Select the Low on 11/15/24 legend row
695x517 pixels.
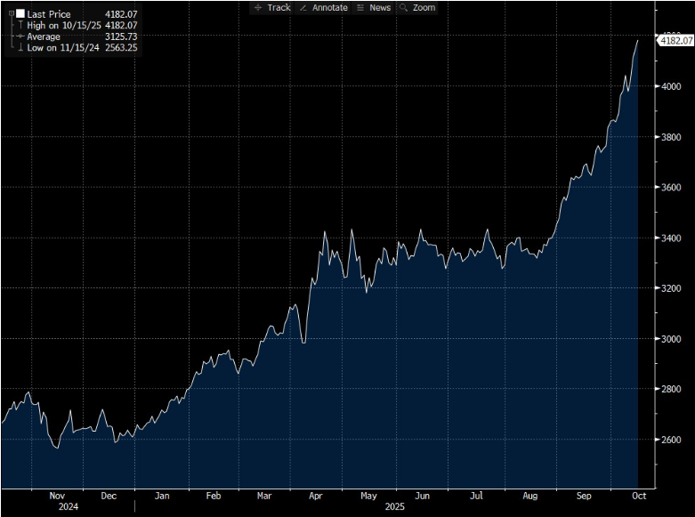tap(64, 47)
